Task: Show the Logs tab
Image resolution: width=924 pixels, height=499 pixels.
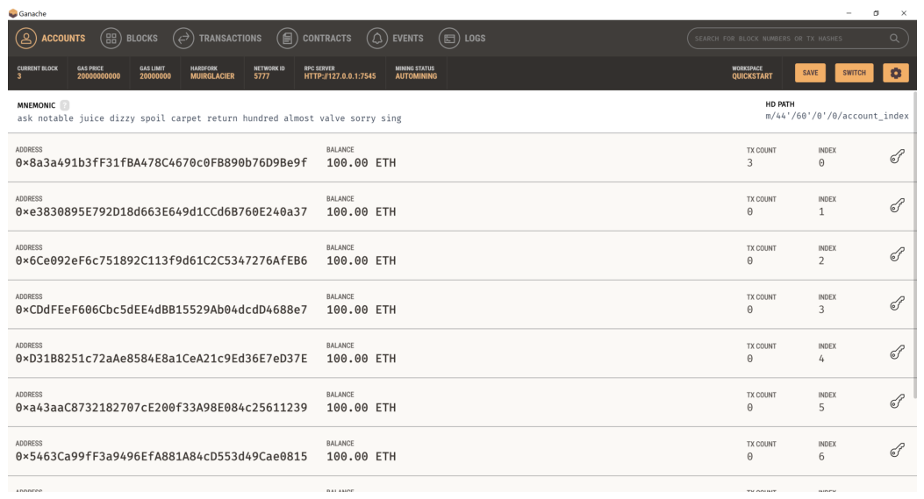Action: (x=462, y=39)
